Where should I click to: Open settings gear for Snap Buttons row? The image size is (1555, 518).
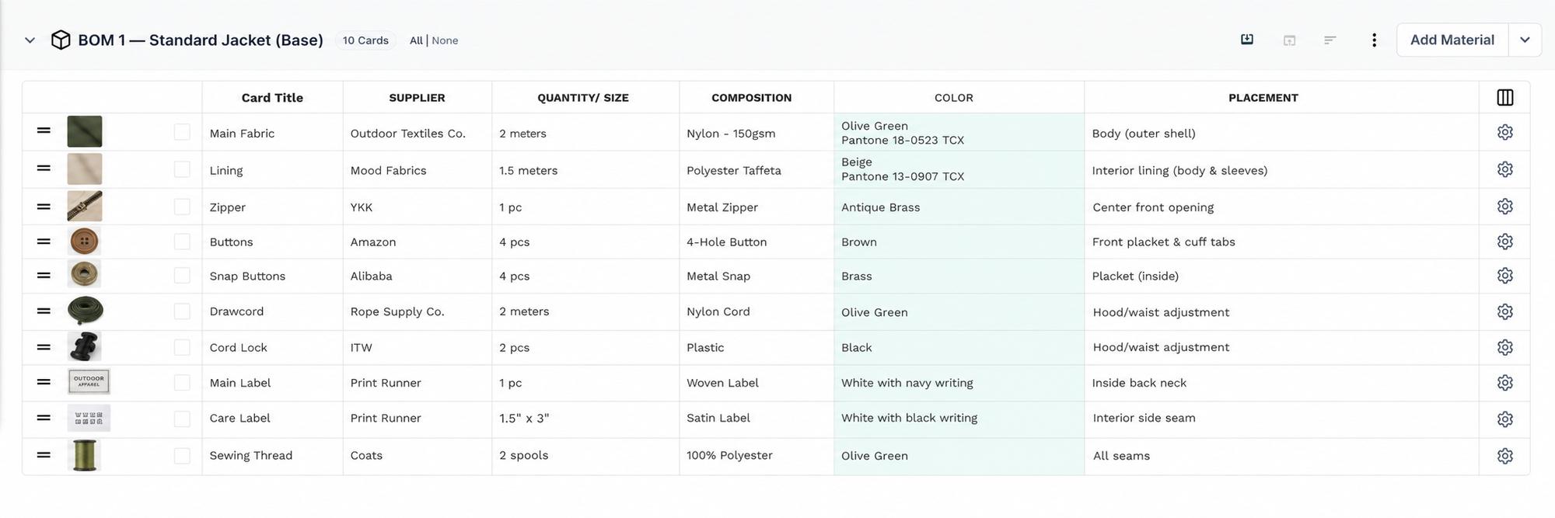point(1505,276)
